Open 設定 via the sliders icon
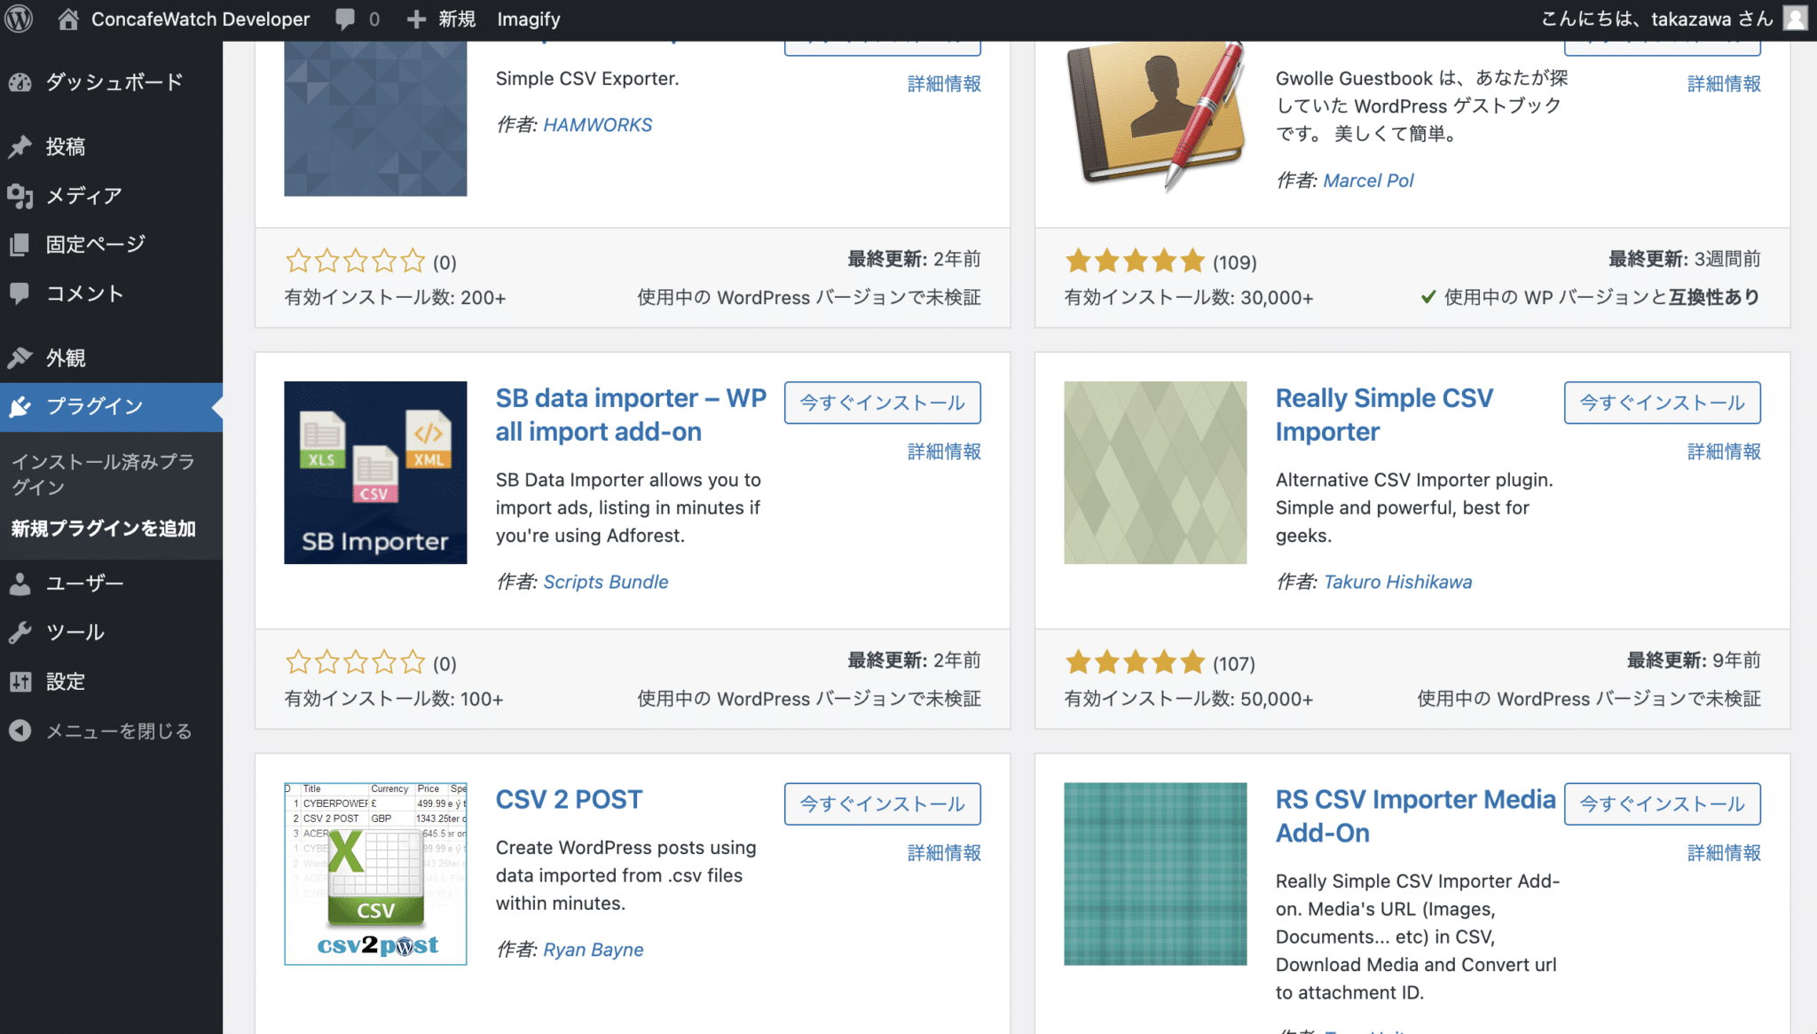The height and width of the screenshot is (1034, 1817). (x=21, y=681)
